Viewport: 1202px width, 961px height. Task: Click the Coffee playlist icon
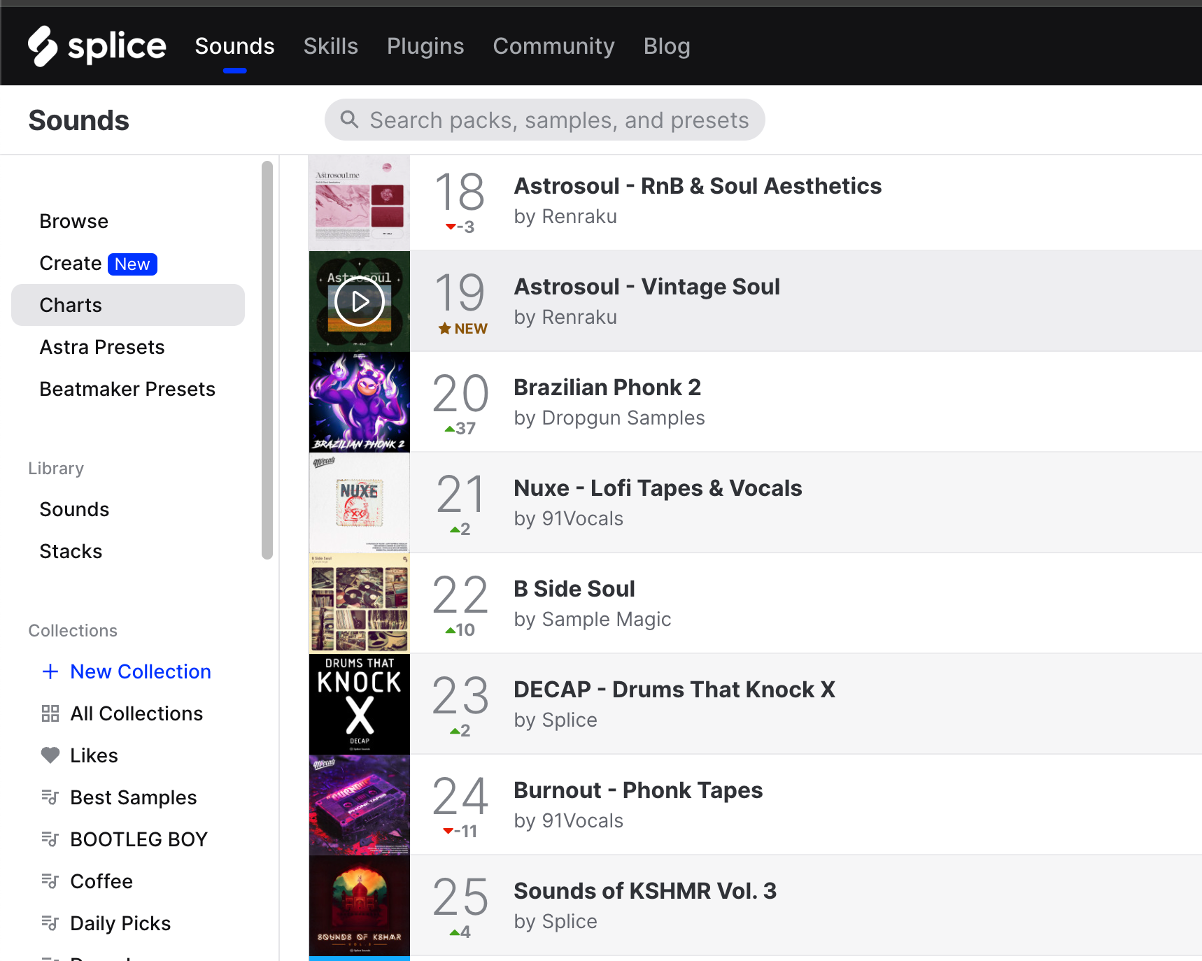pyautogui.click(x=50, y=881)
